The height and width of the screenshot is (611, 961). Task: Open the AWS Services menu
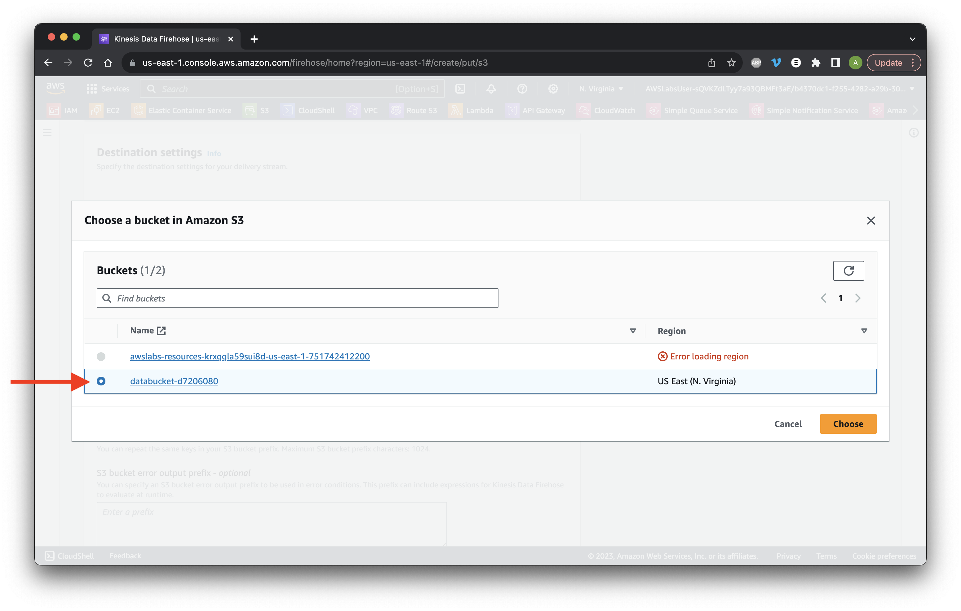tap(108, 89)
